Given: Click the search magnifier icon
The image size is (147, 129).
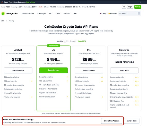Looking at the screenshot, I should click(120, 13).
